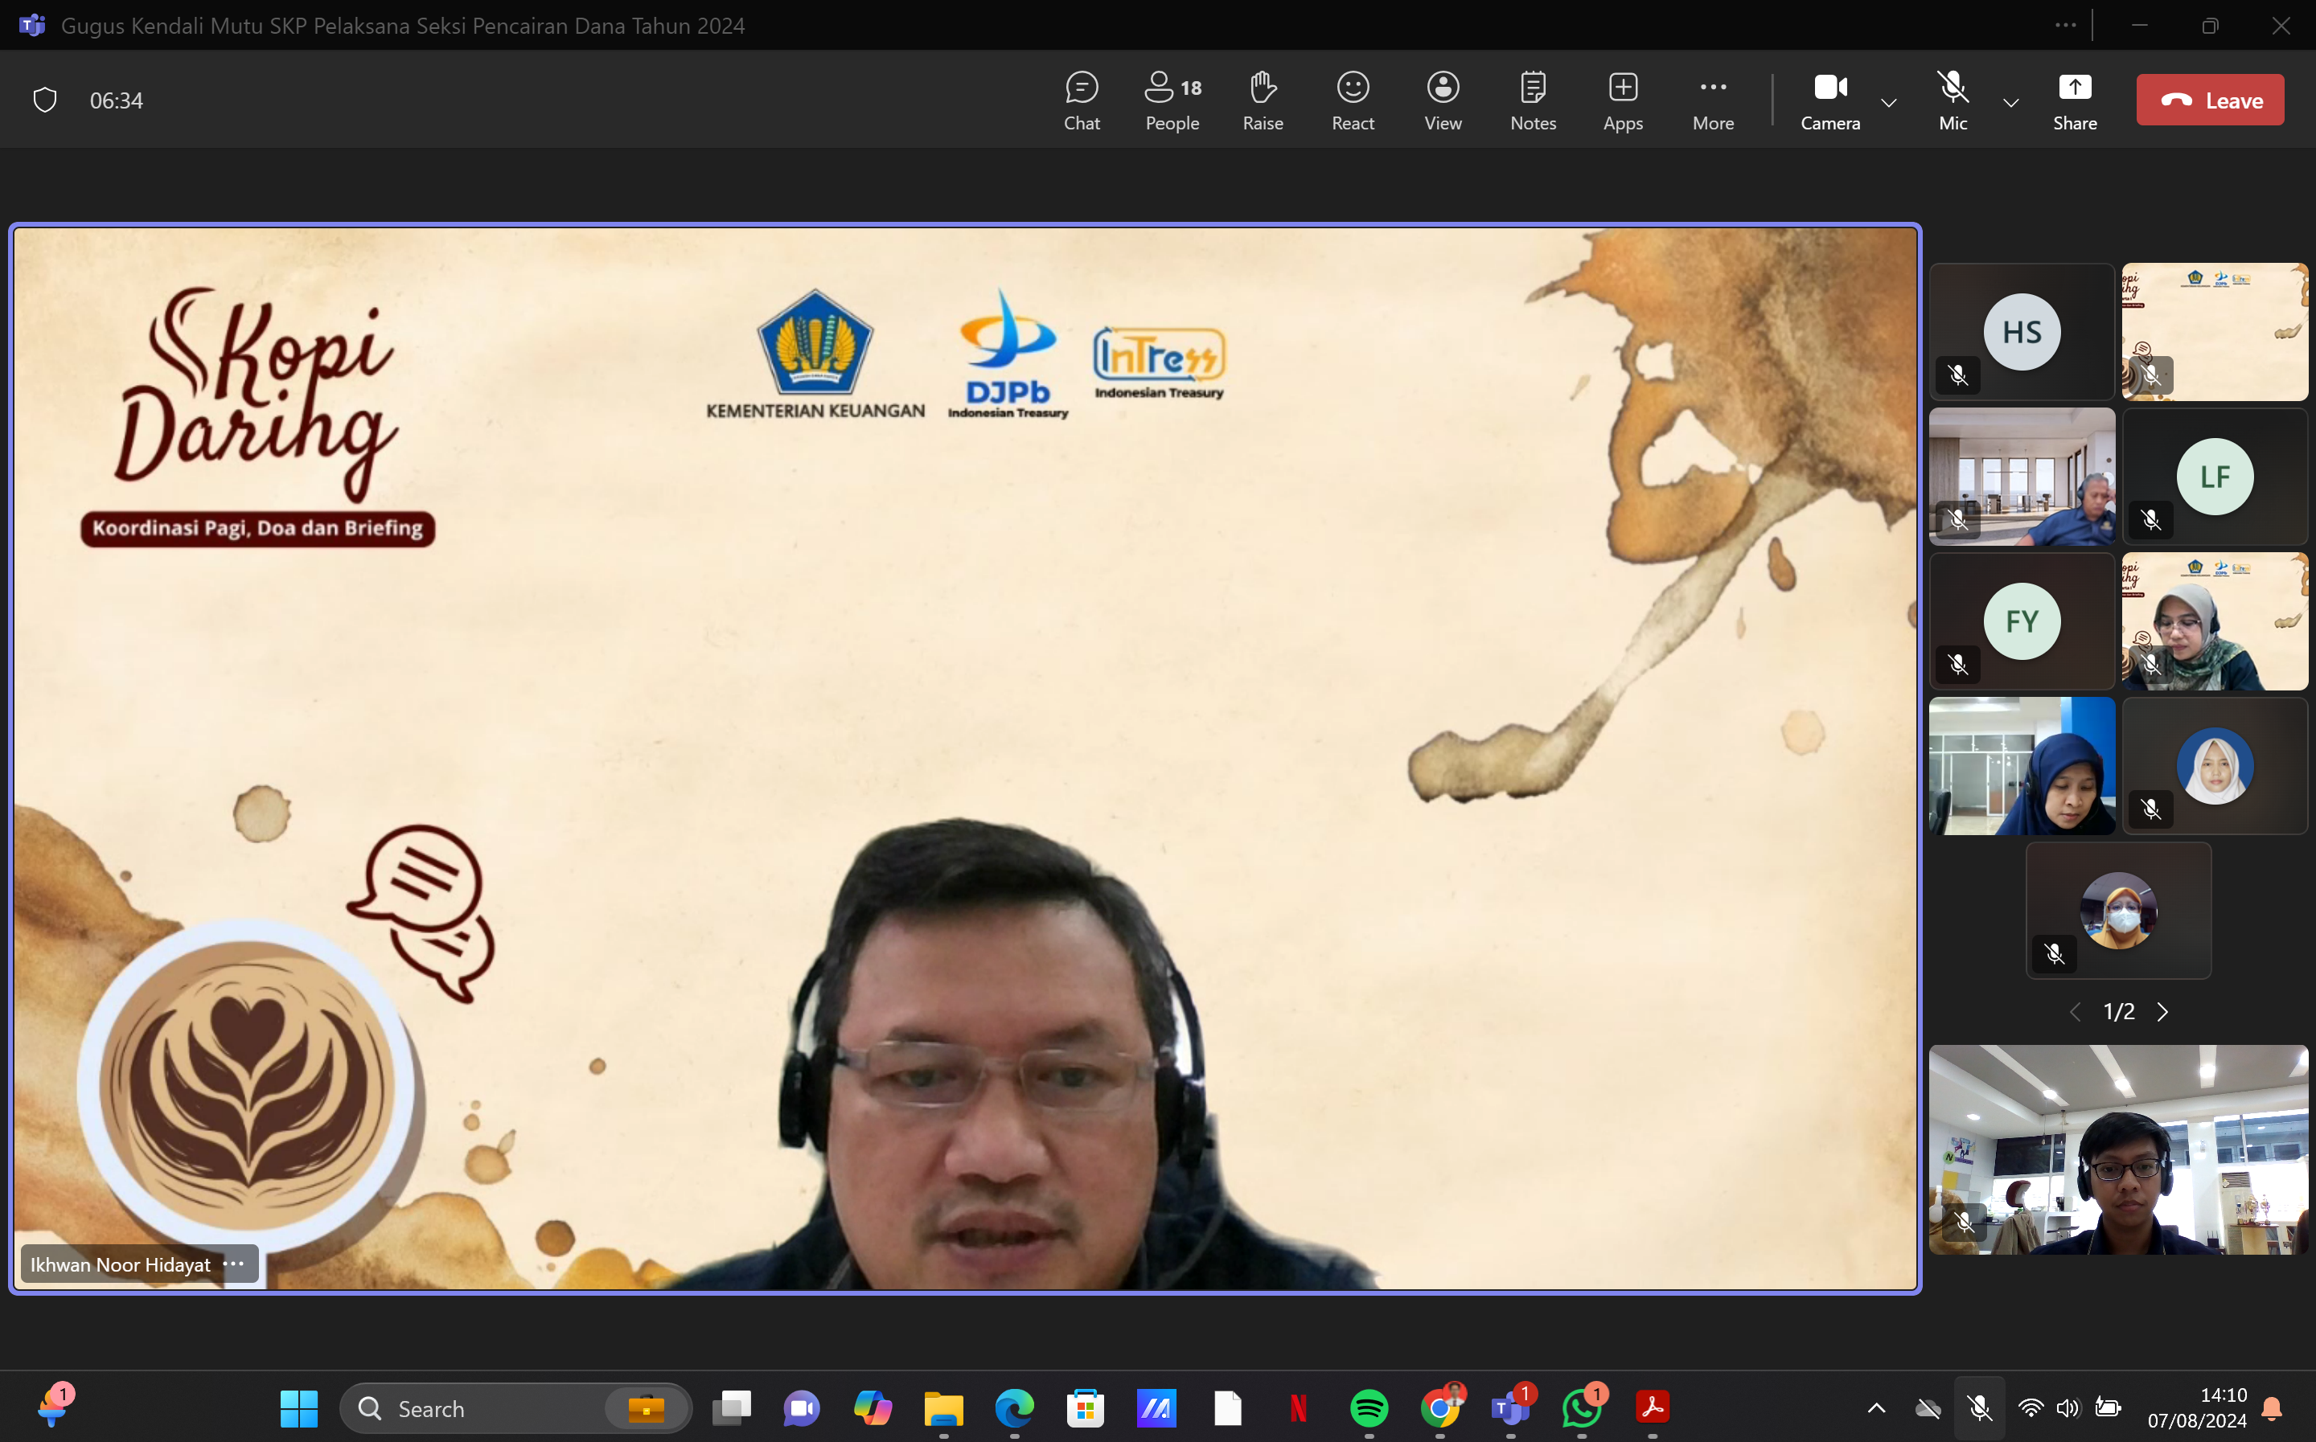The height and width of the screenshot is (1442, 2316).
Task: Click the shield meeting security icon
Action: tap(45, 100)
